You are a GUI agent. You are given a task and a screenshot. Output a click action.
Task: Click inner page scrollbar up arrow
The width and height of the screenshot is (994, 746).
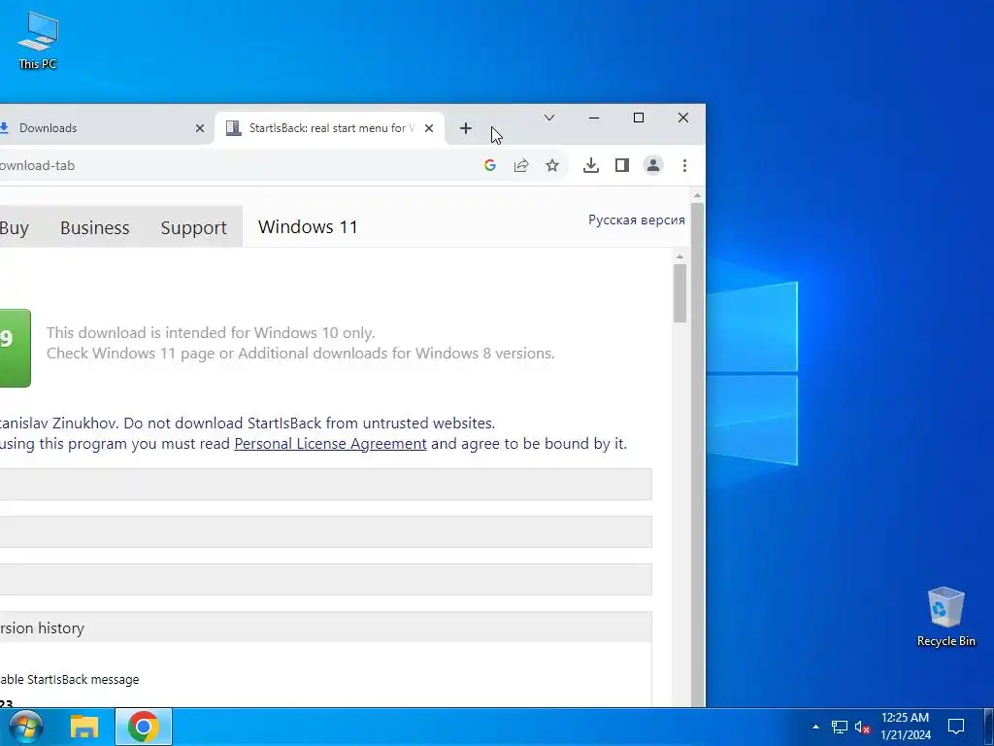tap(679, 256)
